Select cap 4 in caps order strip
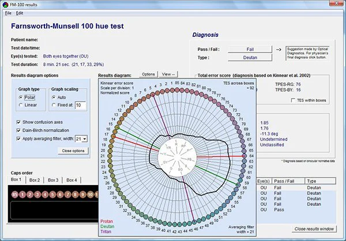Screen dimensions: 346x241 pyautogui.click(x=45, y=195)
